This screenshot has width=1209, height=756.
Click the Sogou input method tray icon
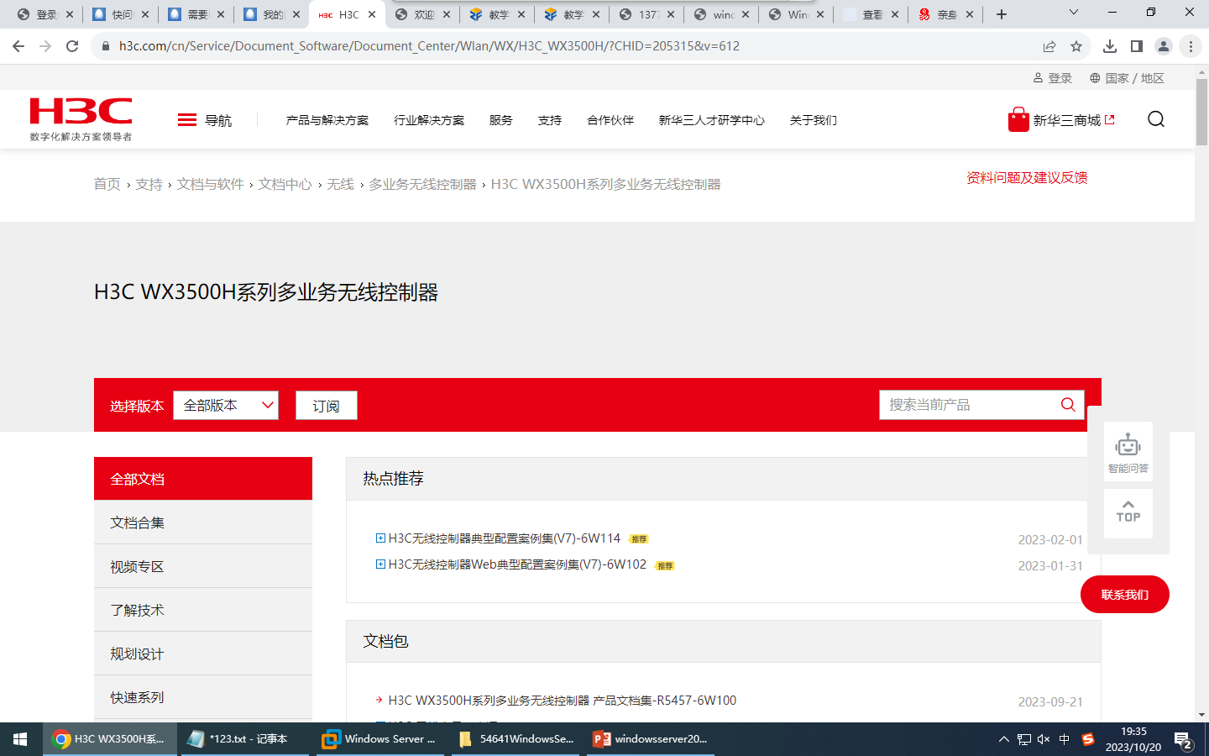point(1088,739)
